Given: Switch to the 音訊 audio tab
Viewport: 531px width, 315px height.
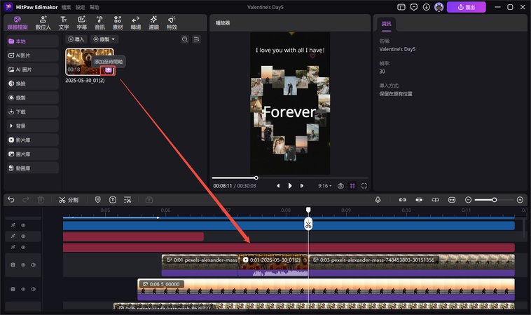Looking at the screenshot, I should coord(99,22).
